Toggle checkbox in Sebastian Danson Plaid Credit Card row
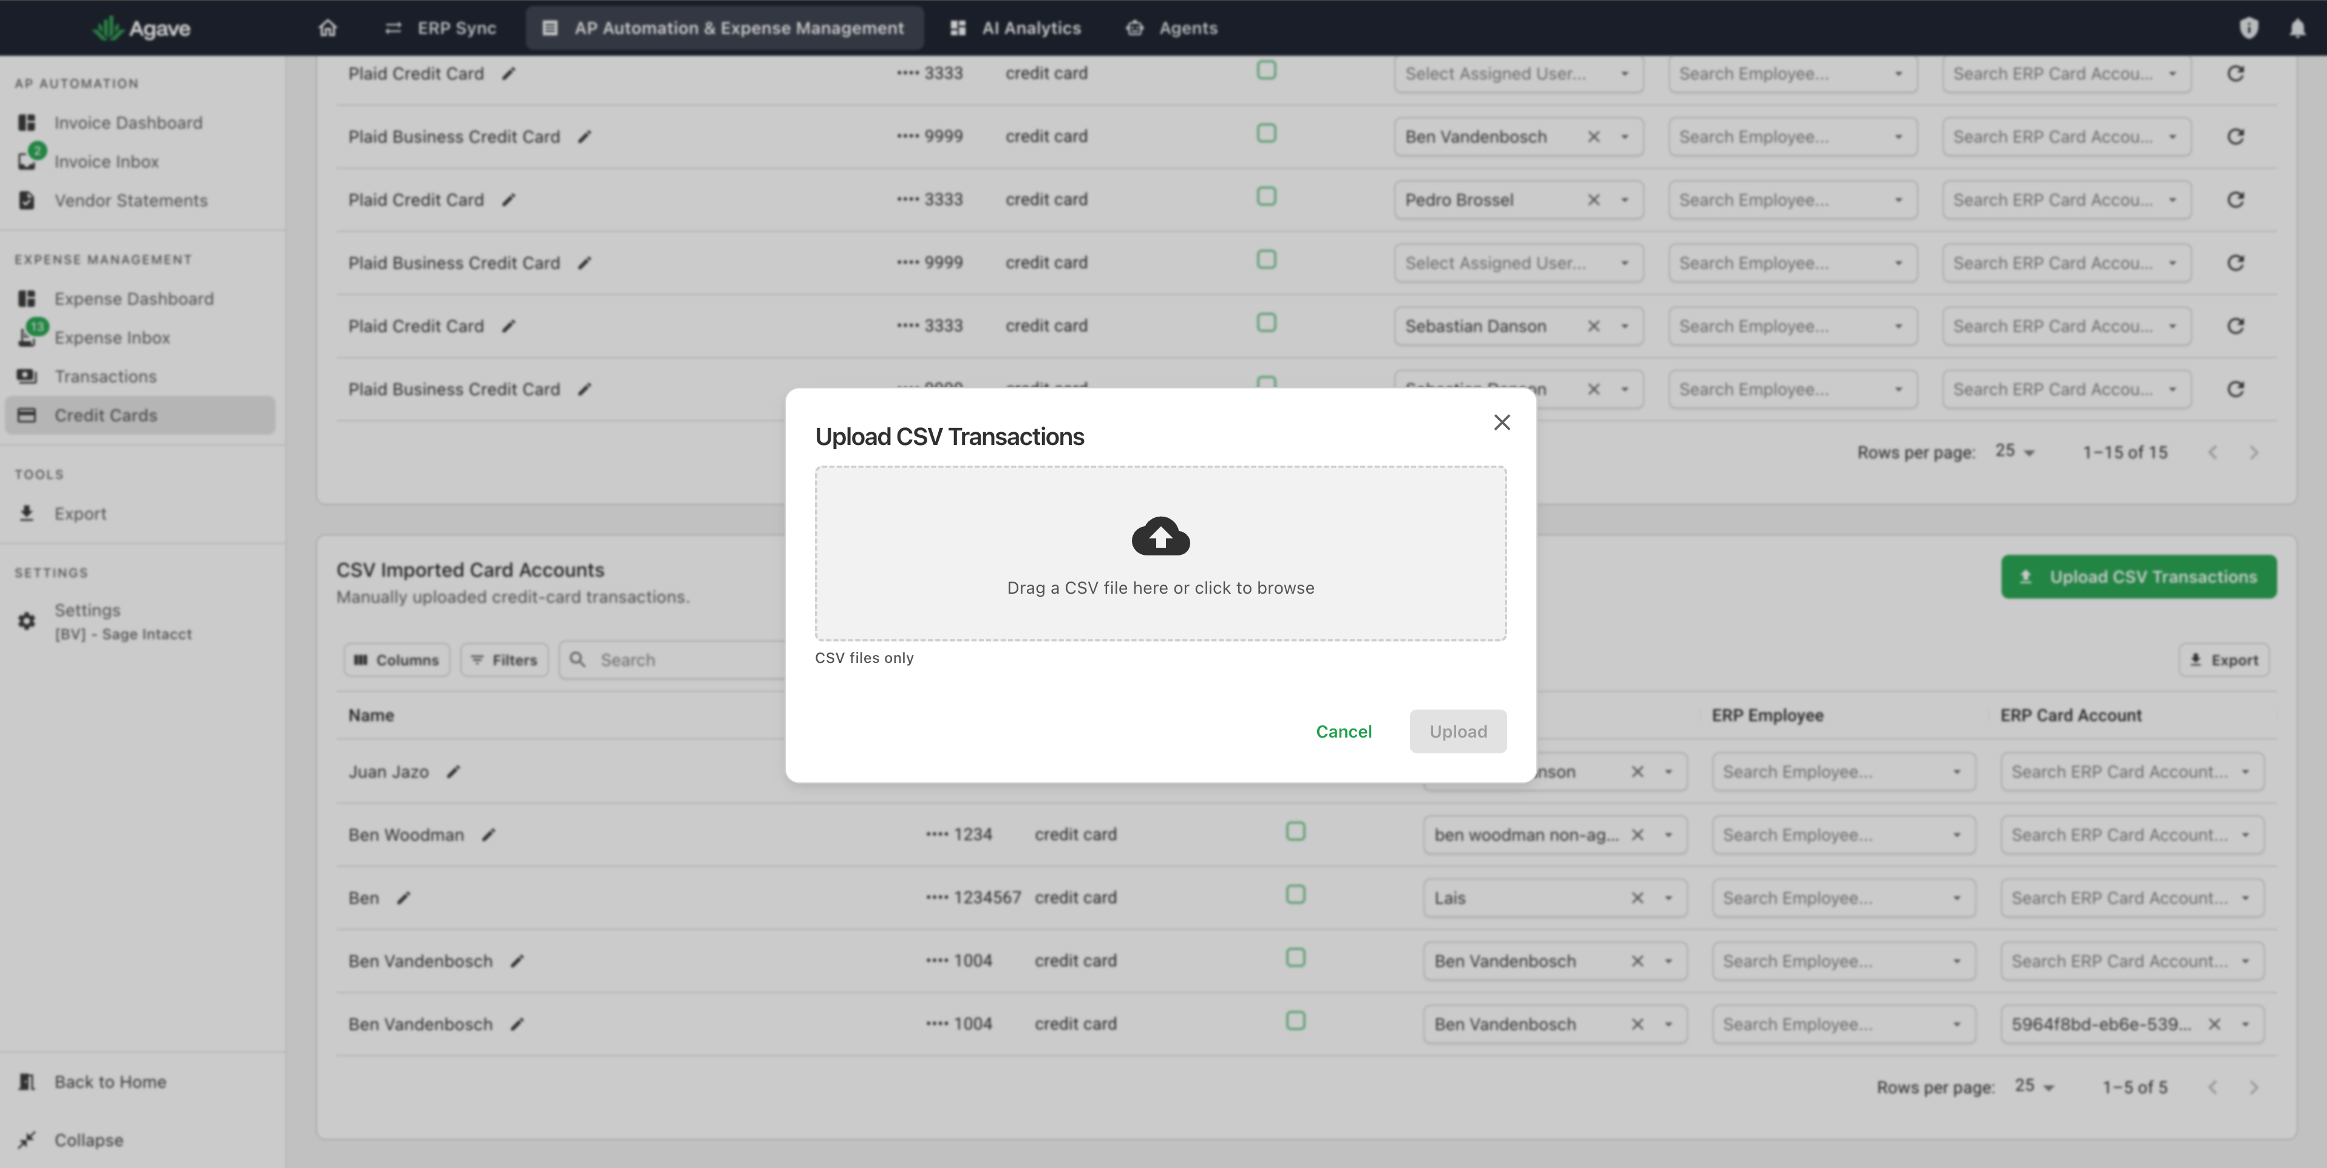This screenshot has width=2327, height=1168. click(x=1267, y=324)
